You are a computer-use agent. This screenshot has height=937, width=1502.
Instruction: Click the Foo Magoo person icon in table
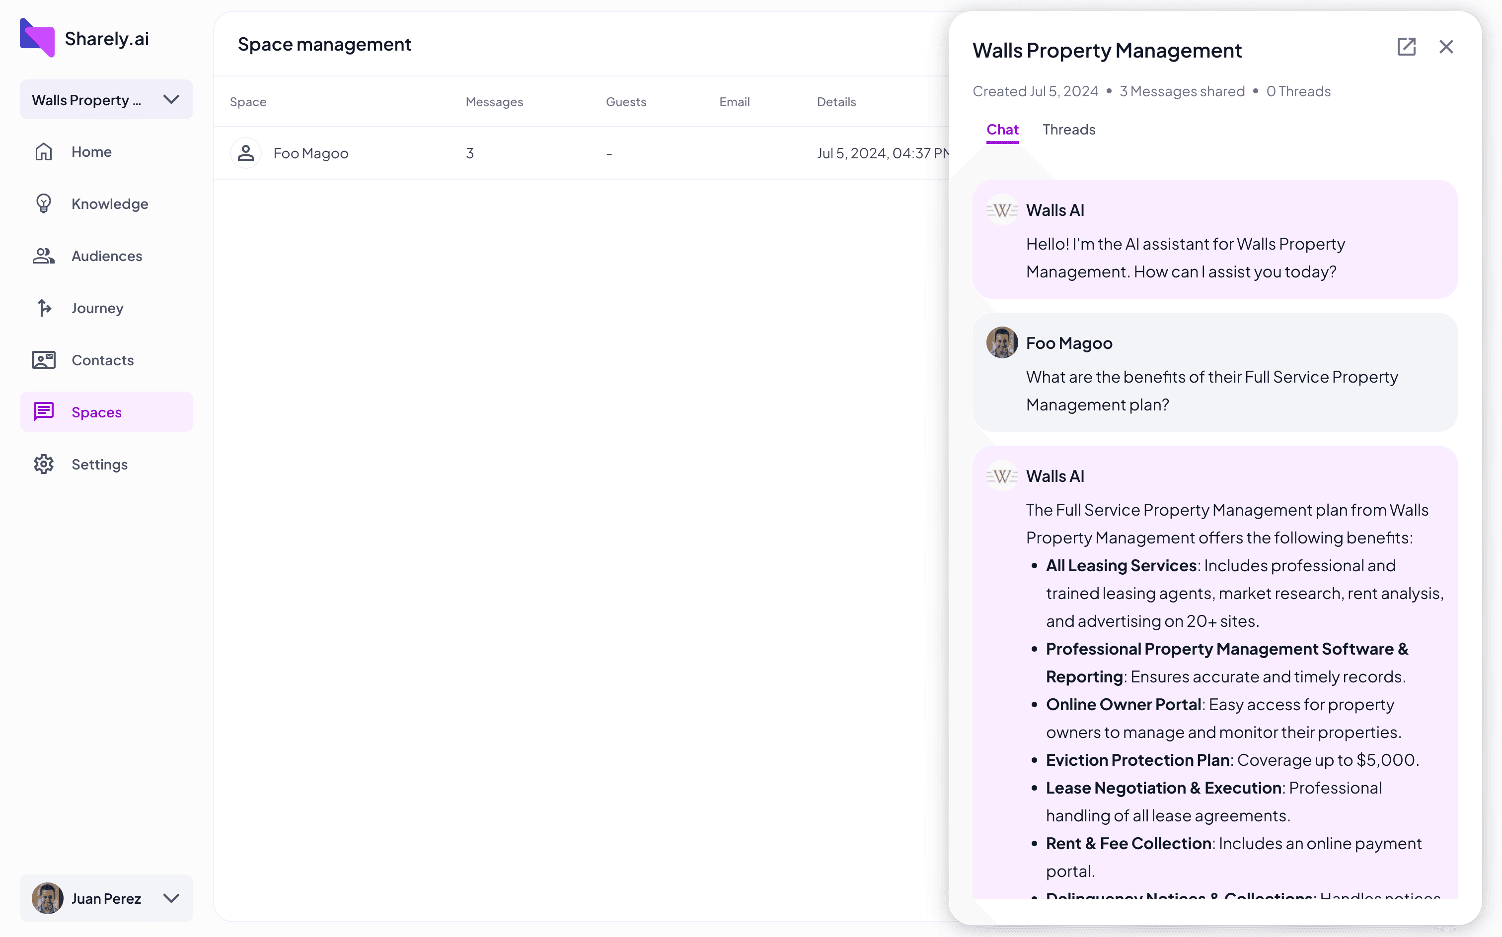pos(245,153)
